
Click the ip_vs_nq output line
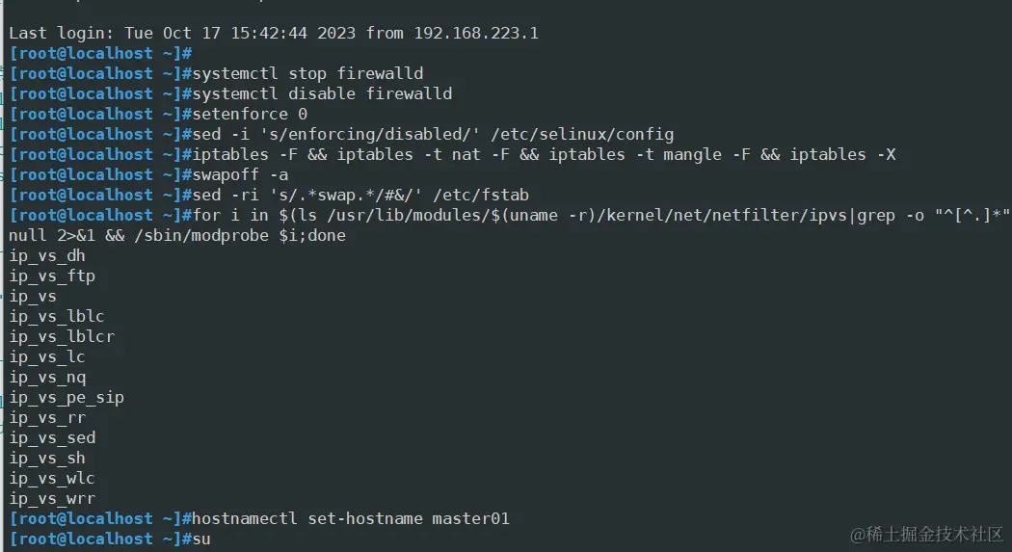[47, 377]
